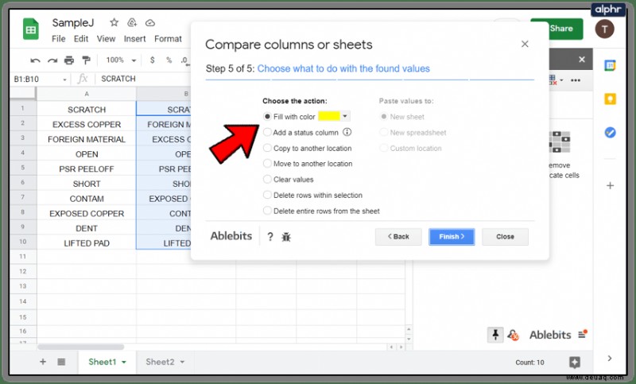Screen dimensions: 636x384
Task: Click the Finish button
Action: [x=452, y=237]
